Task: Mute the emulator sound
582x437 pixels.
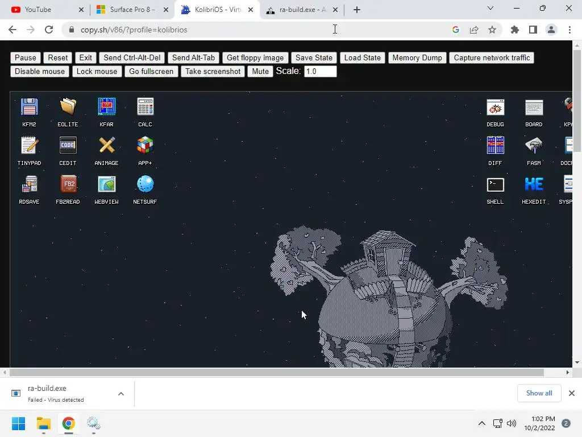Action: click(x=260, y=71)
